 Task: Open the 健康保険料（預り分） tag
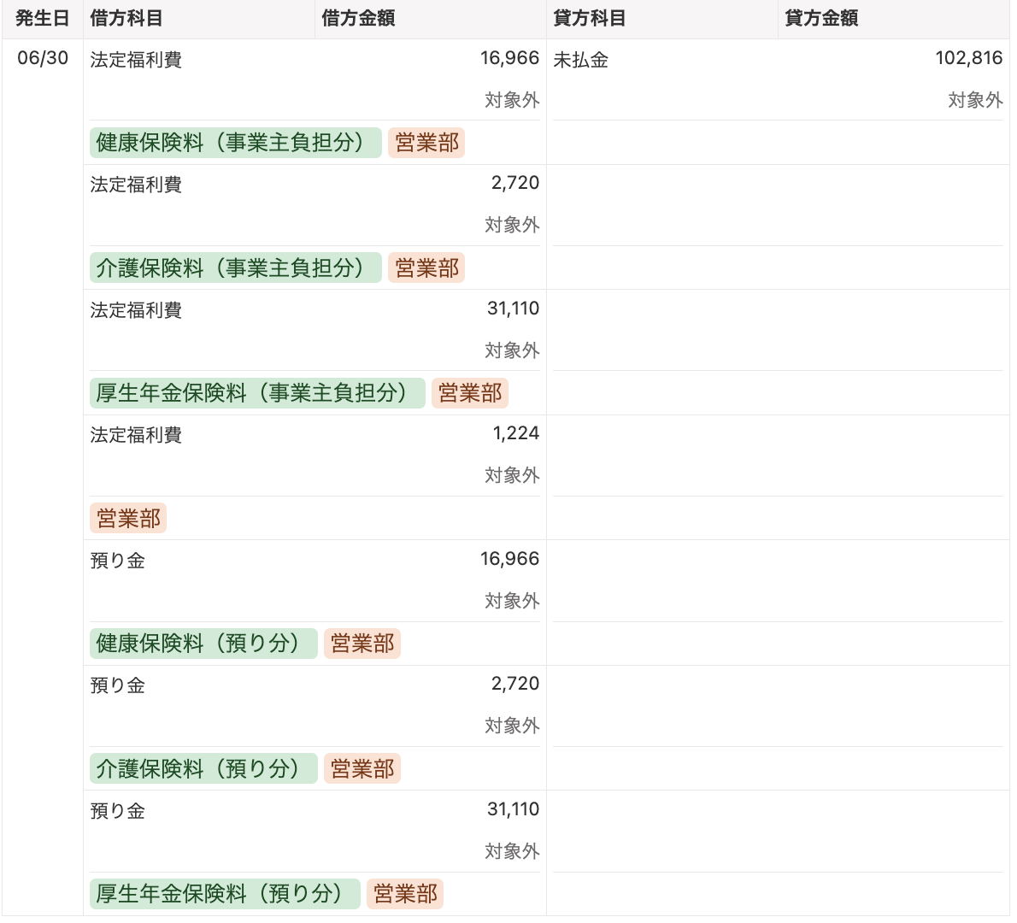[203, 644]
